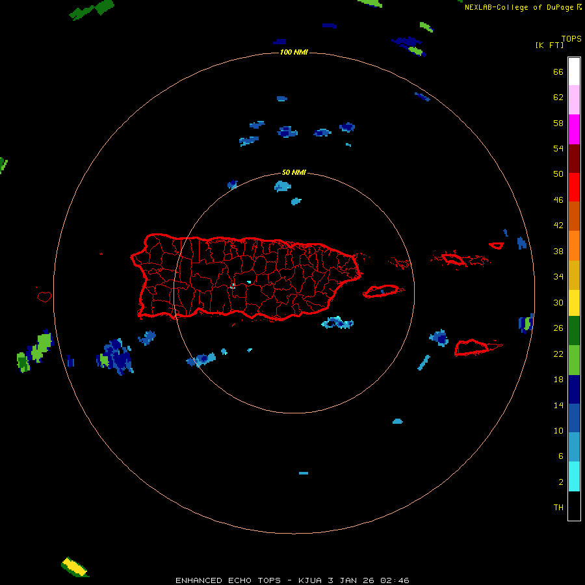Image resolution: width=585 pixels, height=585 pixels.
Task: Click the 50 value on the legend
Action: [558, 174]
